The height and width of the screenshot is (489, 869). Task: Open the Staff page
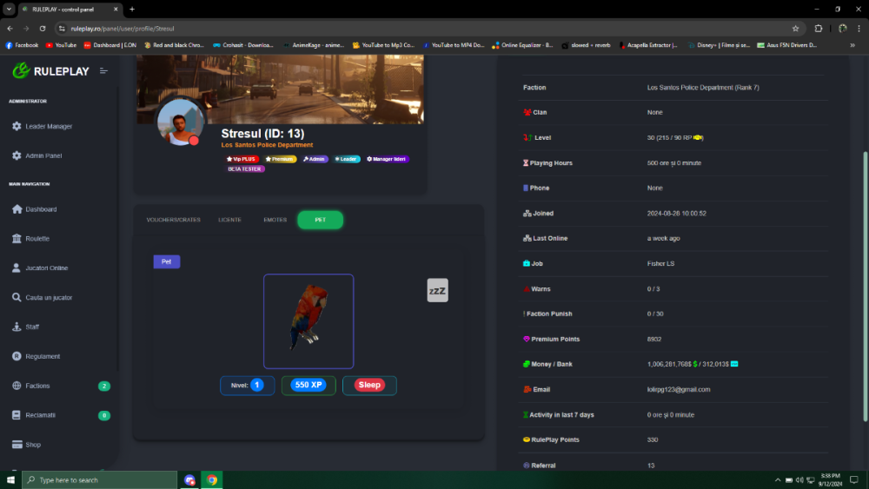pos(32,327)
